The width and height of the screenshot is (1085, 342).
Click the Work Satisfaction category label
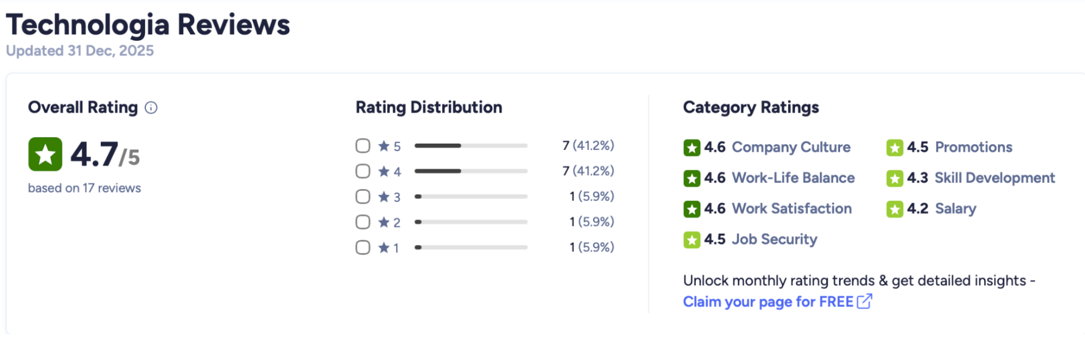click(x=792, y=208)
